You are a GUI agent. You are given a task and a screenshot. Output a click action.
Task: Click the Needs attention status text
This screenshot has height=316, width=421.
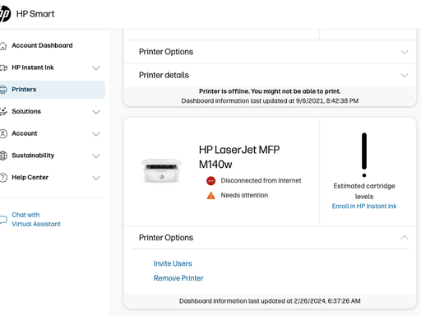(244, 195)
